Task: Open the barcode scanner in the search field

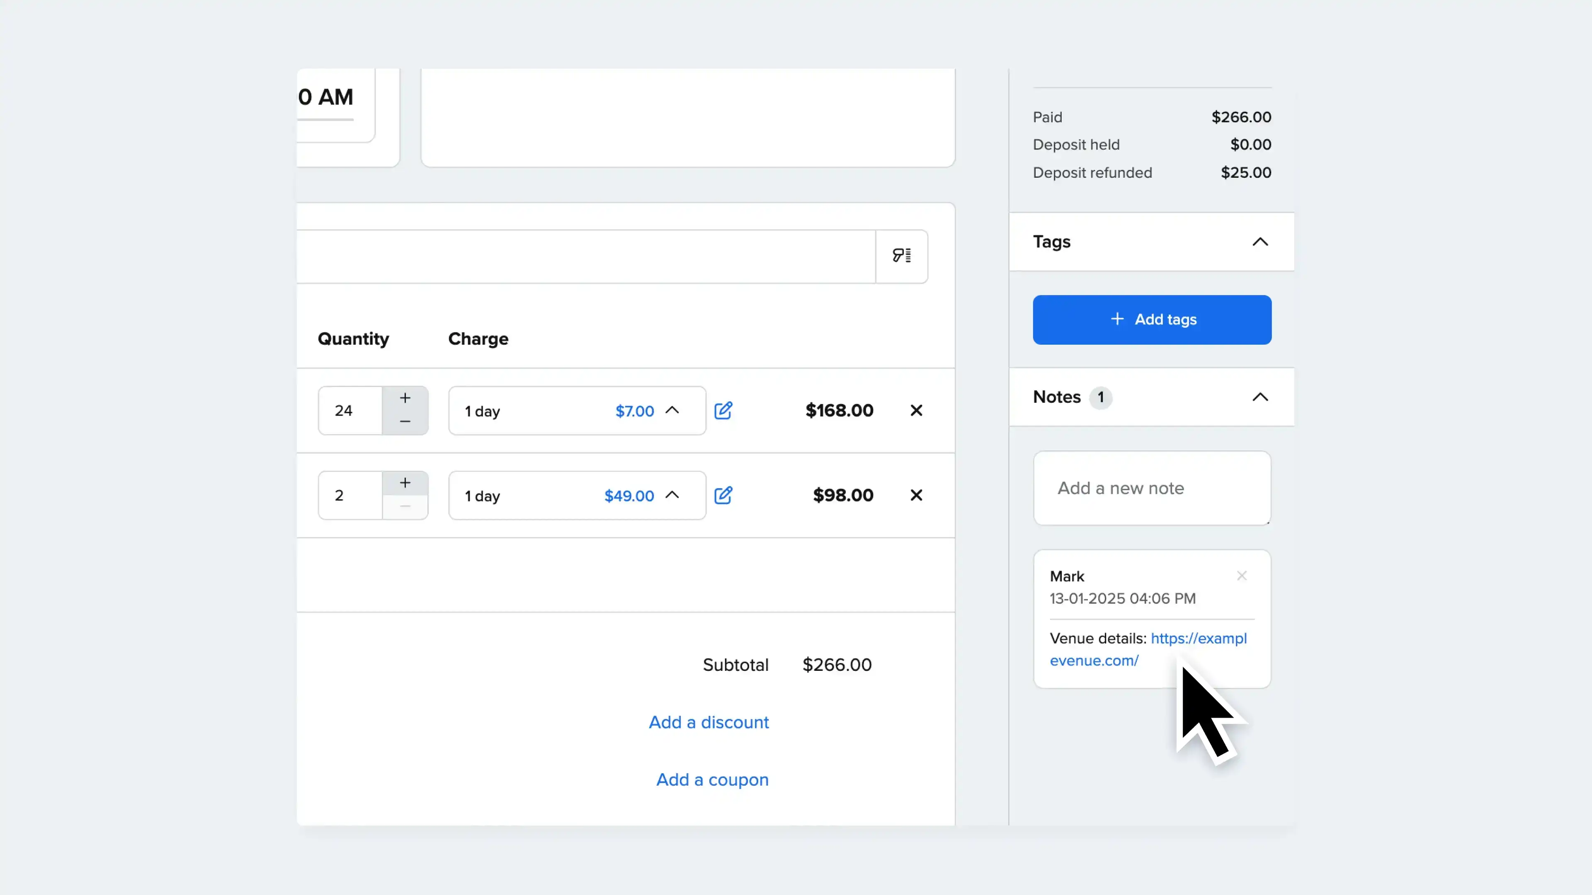Action: tap(902, 256)
